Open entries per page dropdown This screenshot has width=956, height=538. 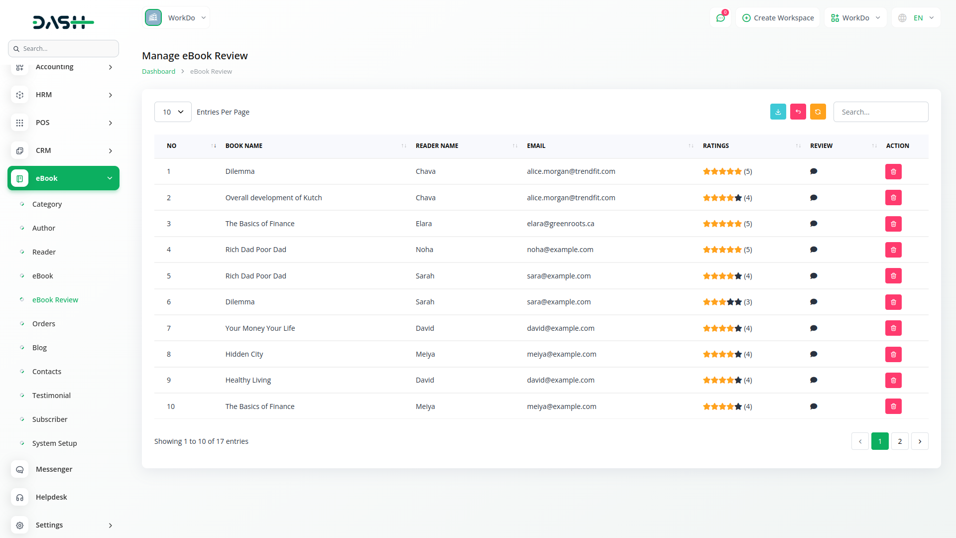pos(173,112)
